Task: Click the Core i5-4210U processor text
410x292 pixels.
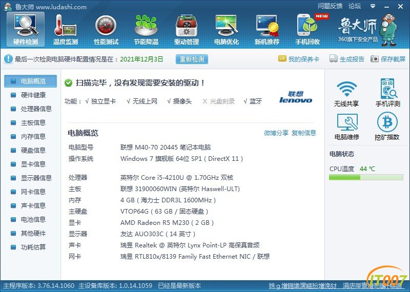Action: coord(177,178)
